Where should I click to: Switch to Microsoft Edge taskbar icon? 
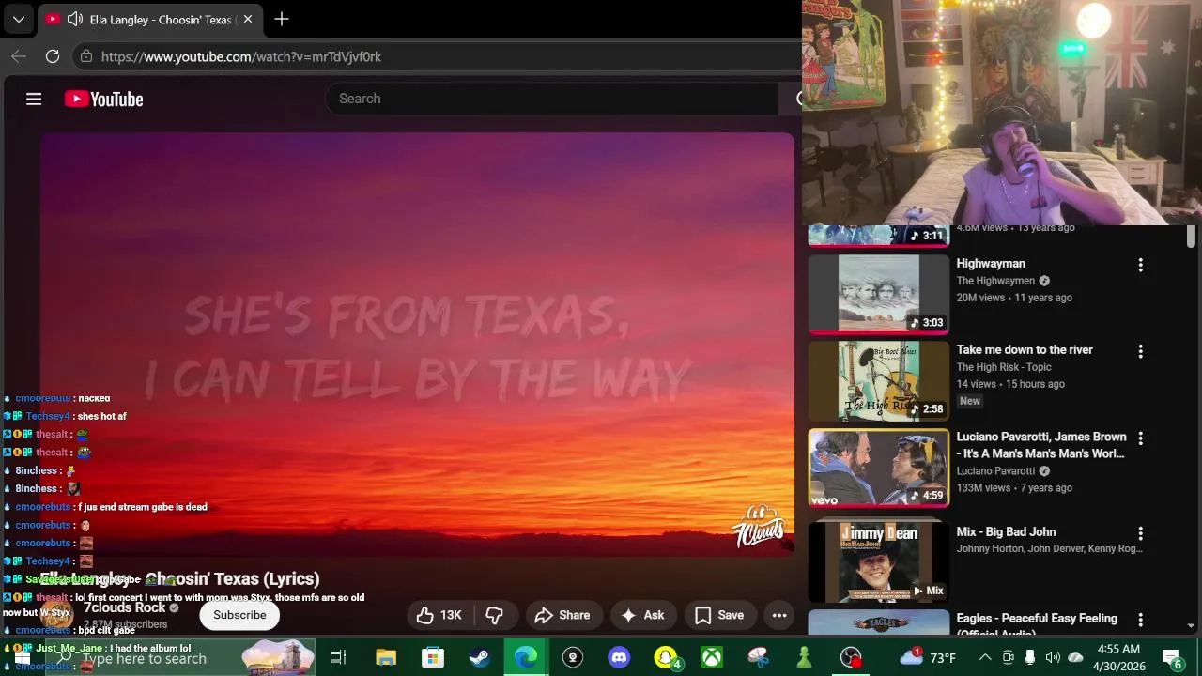coord(526,657)
